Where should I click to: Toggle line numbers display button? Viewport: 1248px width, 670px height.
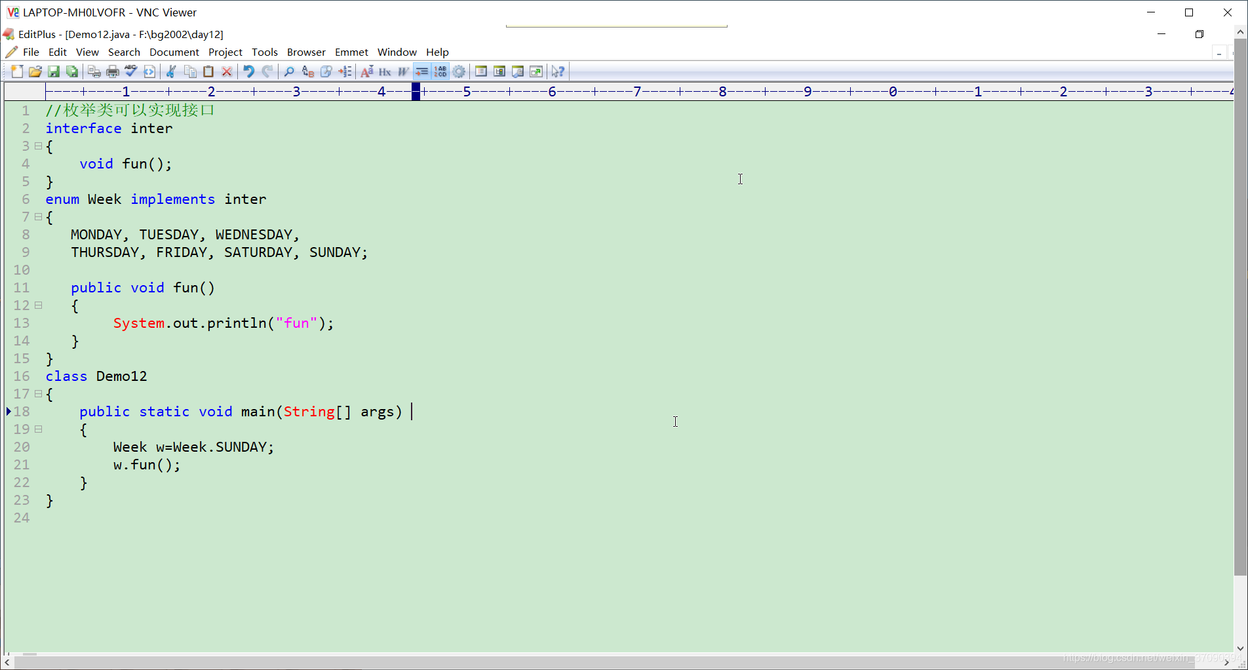[440, 71]
